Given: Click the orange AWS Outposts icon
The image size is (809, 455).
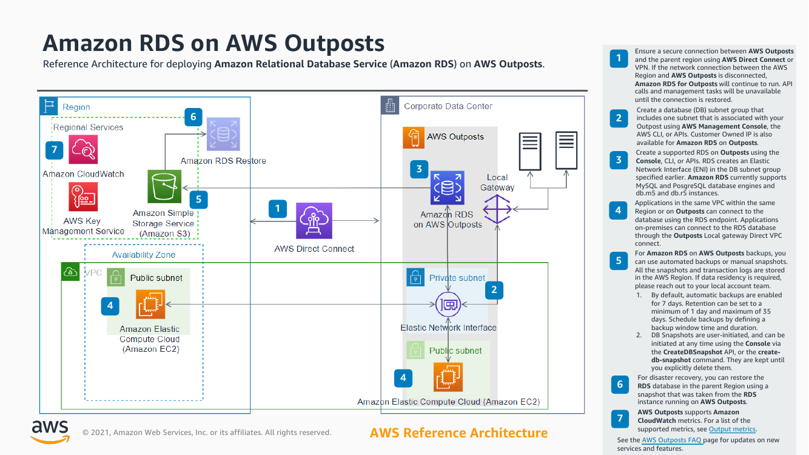Looking at the screenshot, I should (414, 137).
